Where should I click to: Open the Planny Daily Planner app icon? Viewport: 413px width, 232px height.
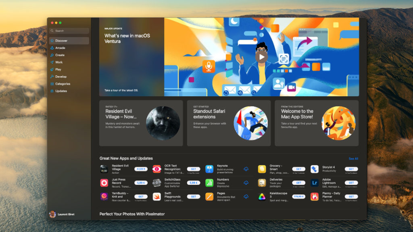(314, 196)
